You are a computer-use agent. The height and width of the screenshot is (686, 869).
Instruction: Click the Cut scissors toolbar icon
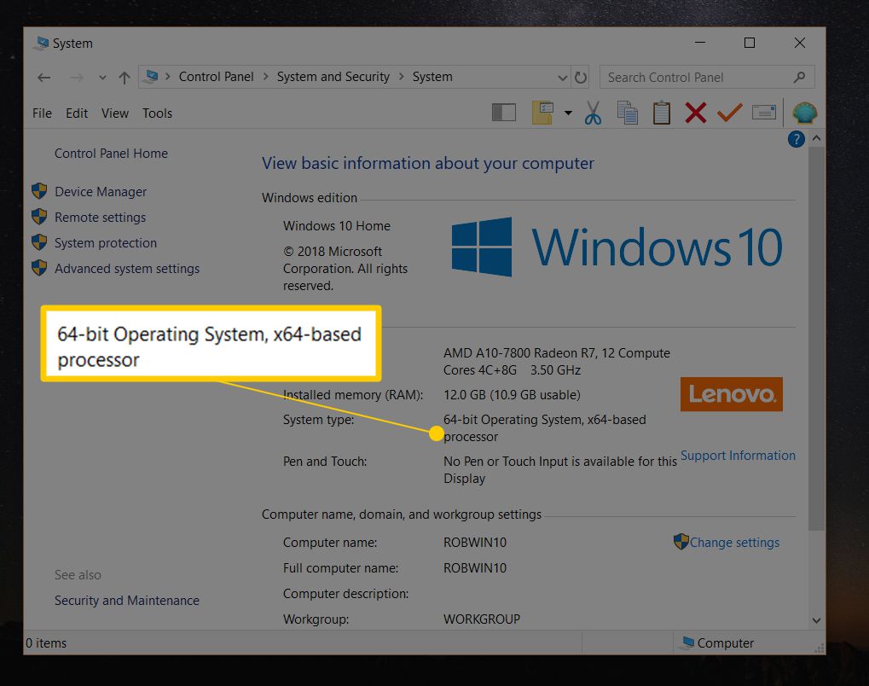593,113
